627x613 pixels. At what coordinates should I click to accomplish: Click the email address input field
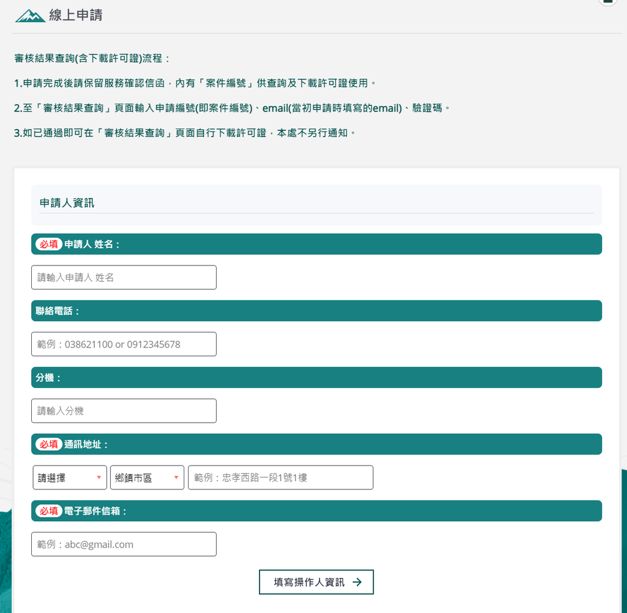coord(124,544)
